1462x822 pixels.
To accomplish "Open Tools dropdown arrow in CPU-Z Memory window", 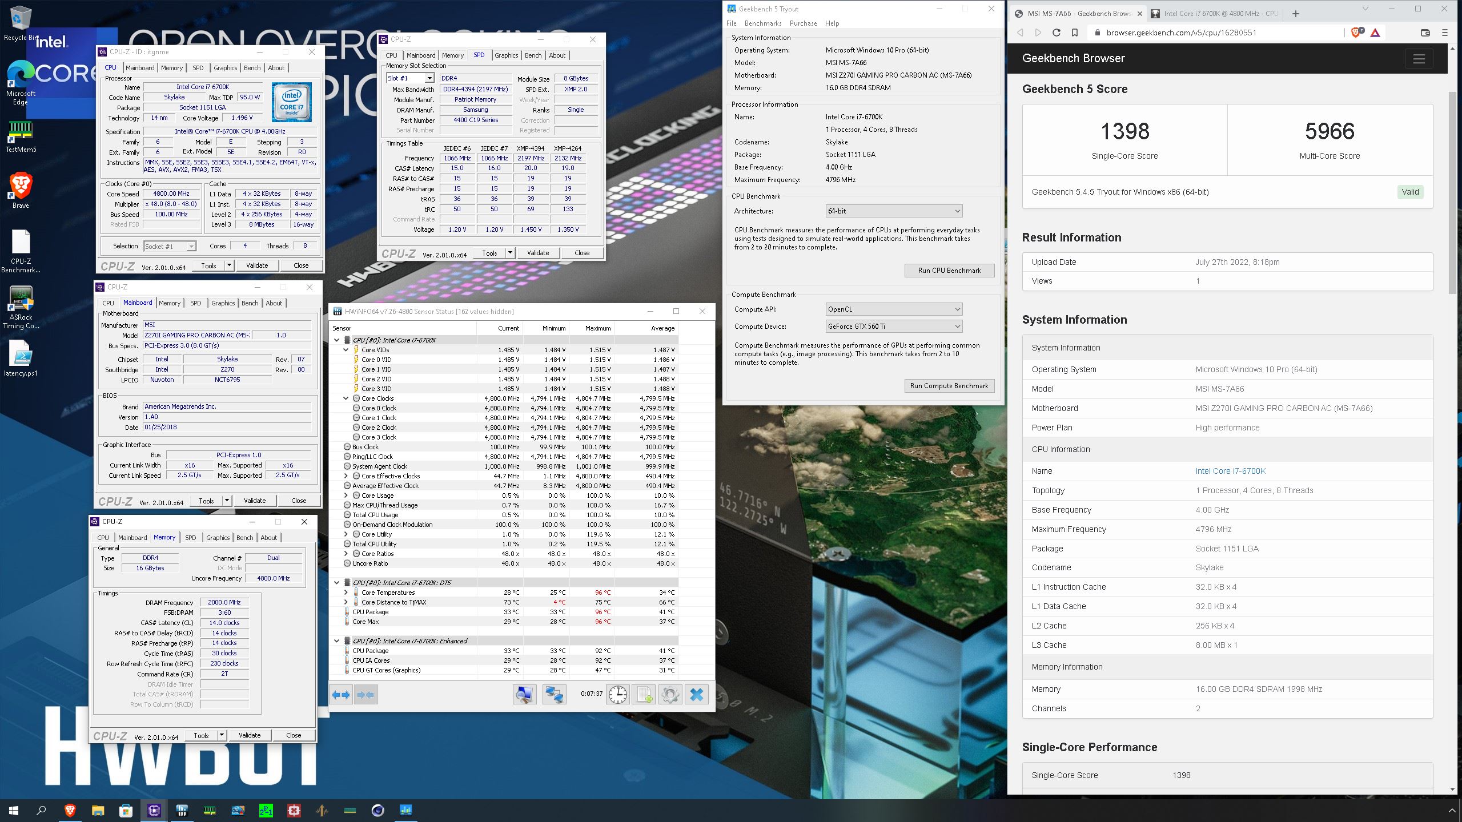I will coord(222,735).
